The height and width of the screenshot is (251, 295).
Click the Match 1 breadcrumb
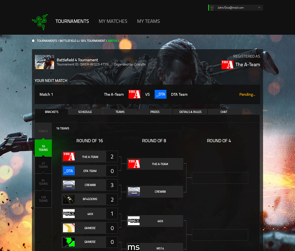[114, 41]
